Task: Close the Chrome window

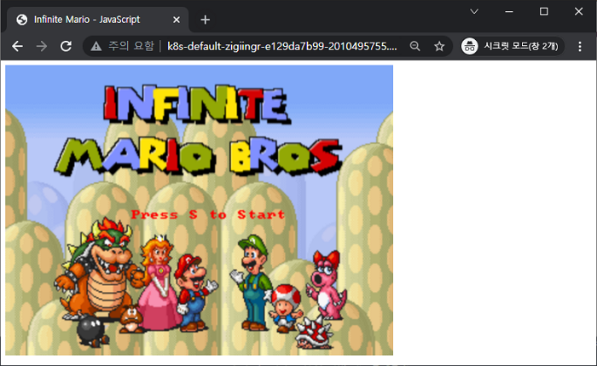Action: pos(579,11)
